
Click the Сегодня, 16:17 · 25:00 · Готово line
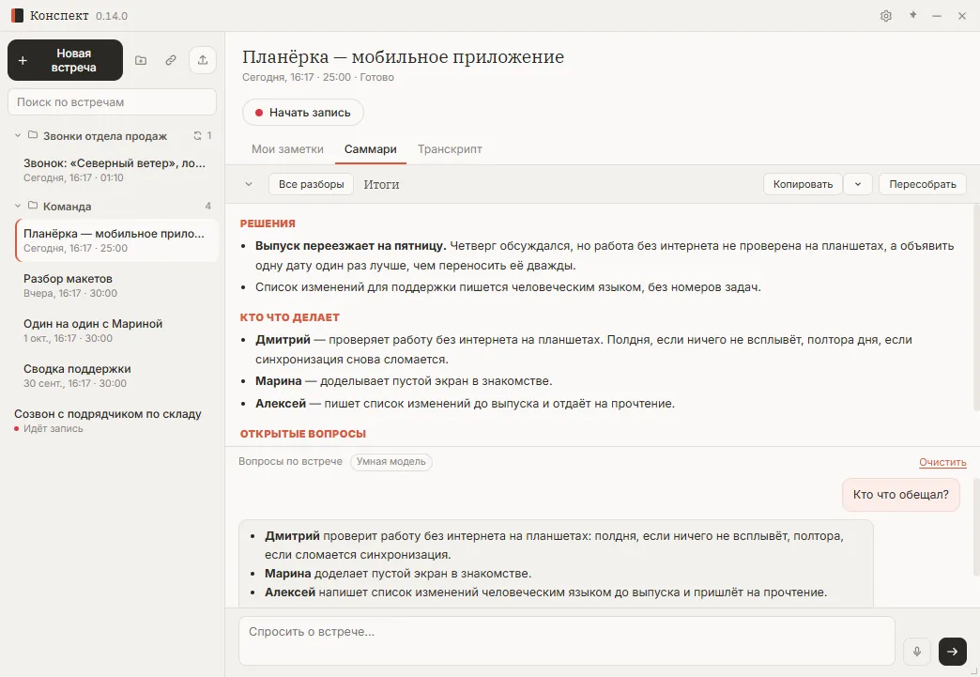pos(318,78)
